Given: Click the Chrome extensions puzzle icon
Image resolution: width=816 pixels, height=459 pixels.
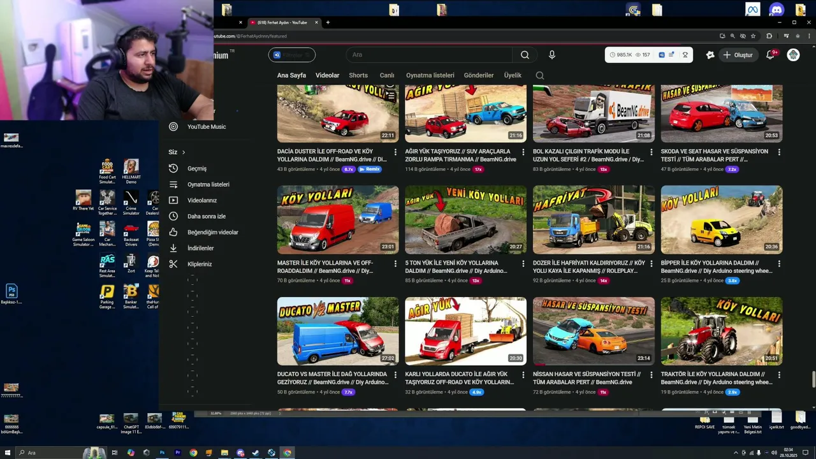Looking at the screenshot, I should [769, 36].
